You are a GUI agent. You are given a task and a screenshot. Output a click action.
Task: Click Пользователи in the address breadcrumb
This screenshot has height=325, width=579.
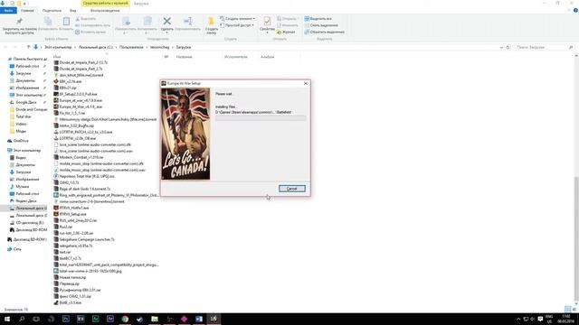click(131, 47)
